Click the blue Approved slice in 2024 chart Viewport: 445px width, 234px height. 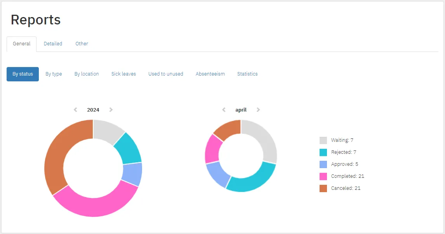132,174
